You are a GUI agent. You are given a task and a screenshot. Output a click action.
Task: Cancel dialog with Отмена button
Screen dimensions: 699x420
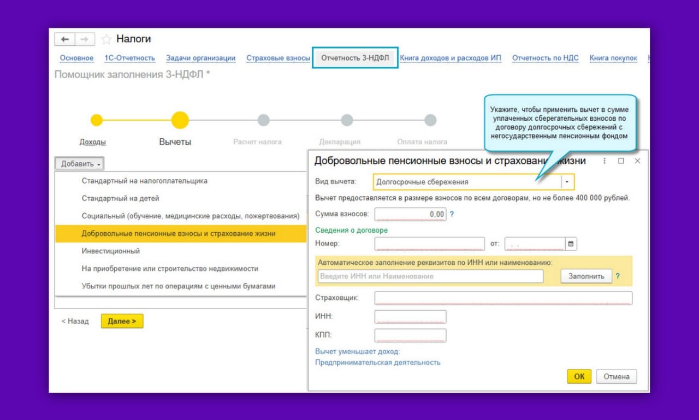(617, 376)
